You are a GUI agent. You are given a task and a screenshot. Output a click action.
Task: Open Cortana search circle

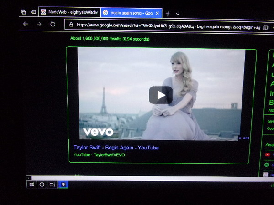[x=42, y=184]
